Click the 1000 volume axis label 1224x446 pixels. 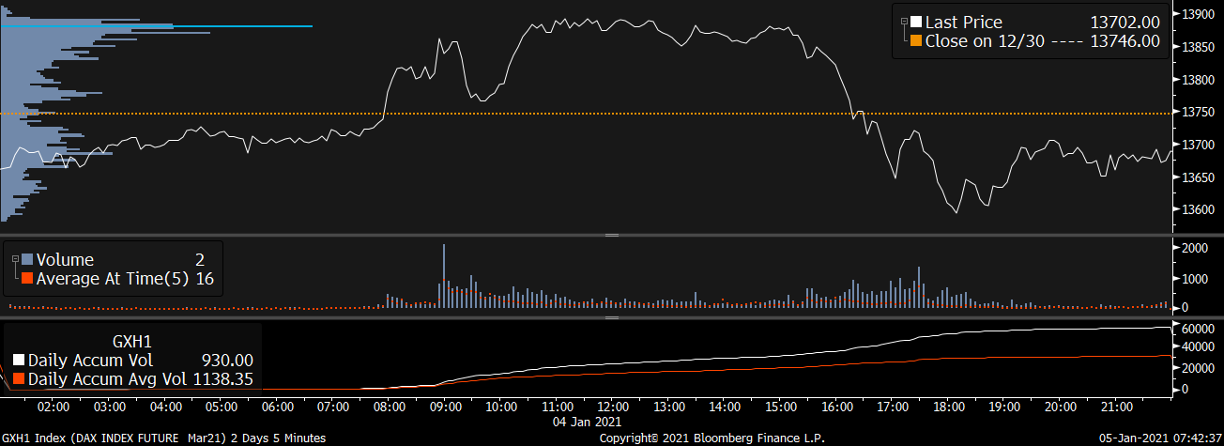pyautogui.click(x=1197, y=279)
